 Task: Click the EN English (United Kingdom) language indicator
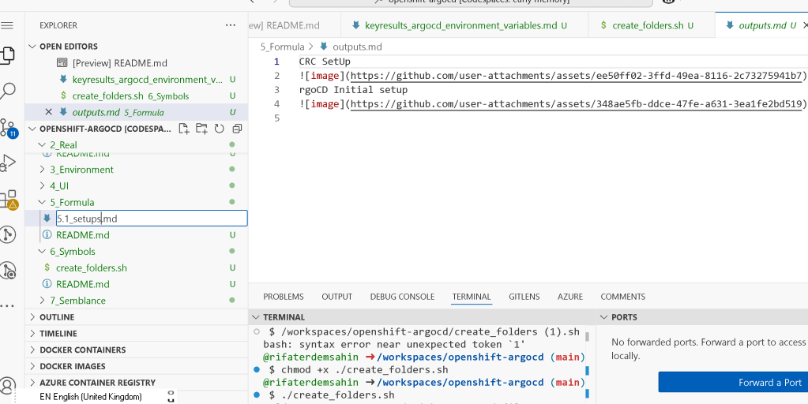click(91, 396)
